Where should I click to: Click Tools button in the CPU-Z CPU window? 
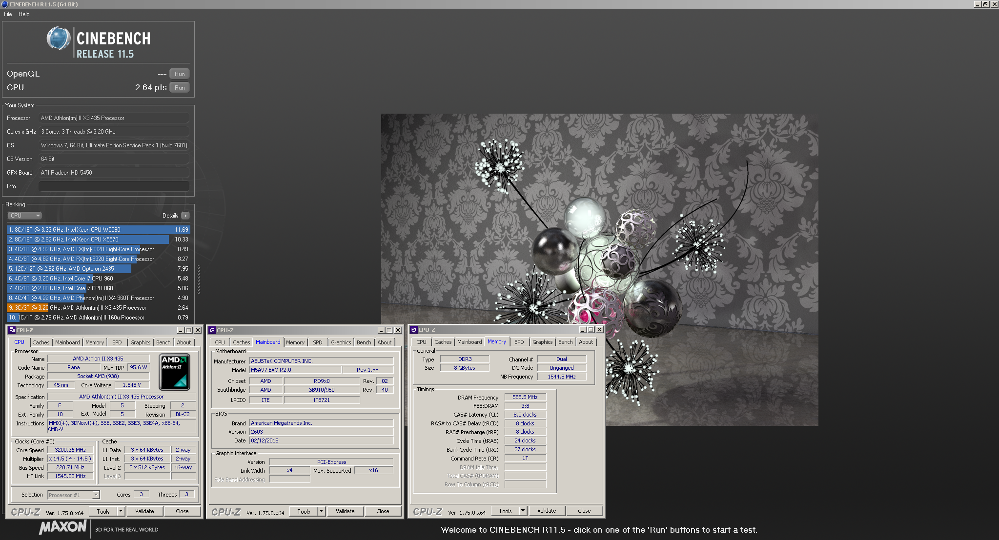pyautogui.click(x=103, y=511)
